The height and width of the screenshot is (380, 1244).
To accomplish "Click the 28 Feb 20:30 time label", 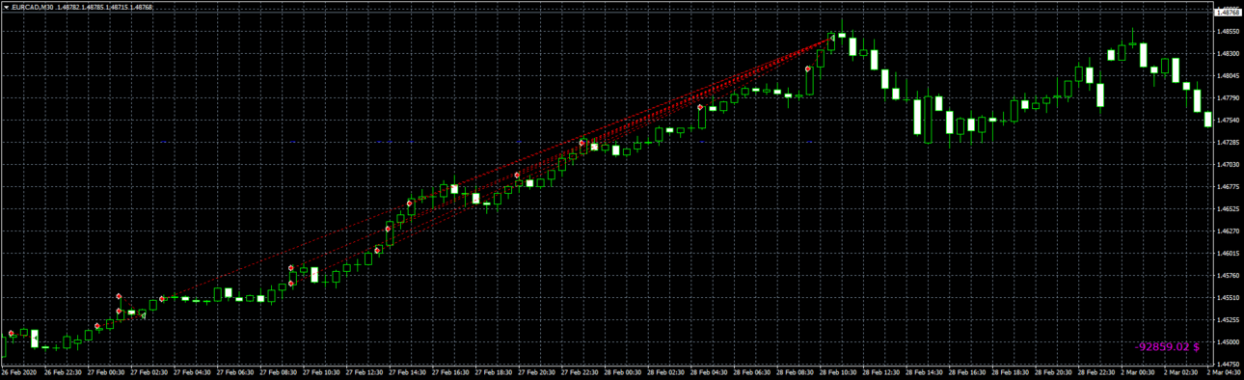I will pyautogui.click(x=1053, y=373).
